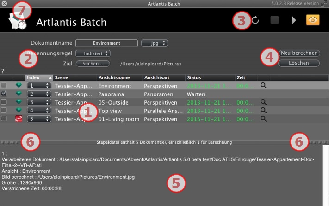Click the Suchen... destination button
329x206 pixels.
point(93,64)
